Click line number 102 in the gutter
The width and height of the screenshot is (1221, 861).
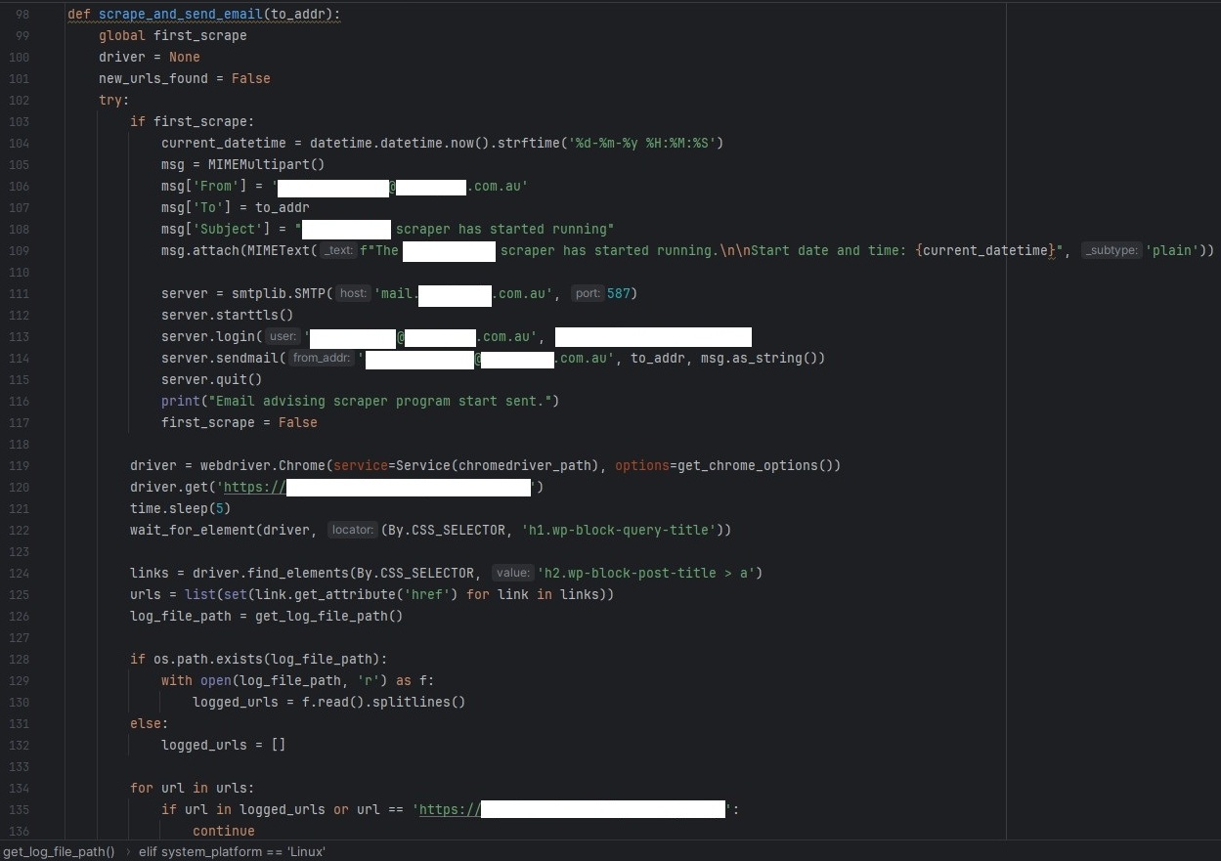(x=19, y=100)
